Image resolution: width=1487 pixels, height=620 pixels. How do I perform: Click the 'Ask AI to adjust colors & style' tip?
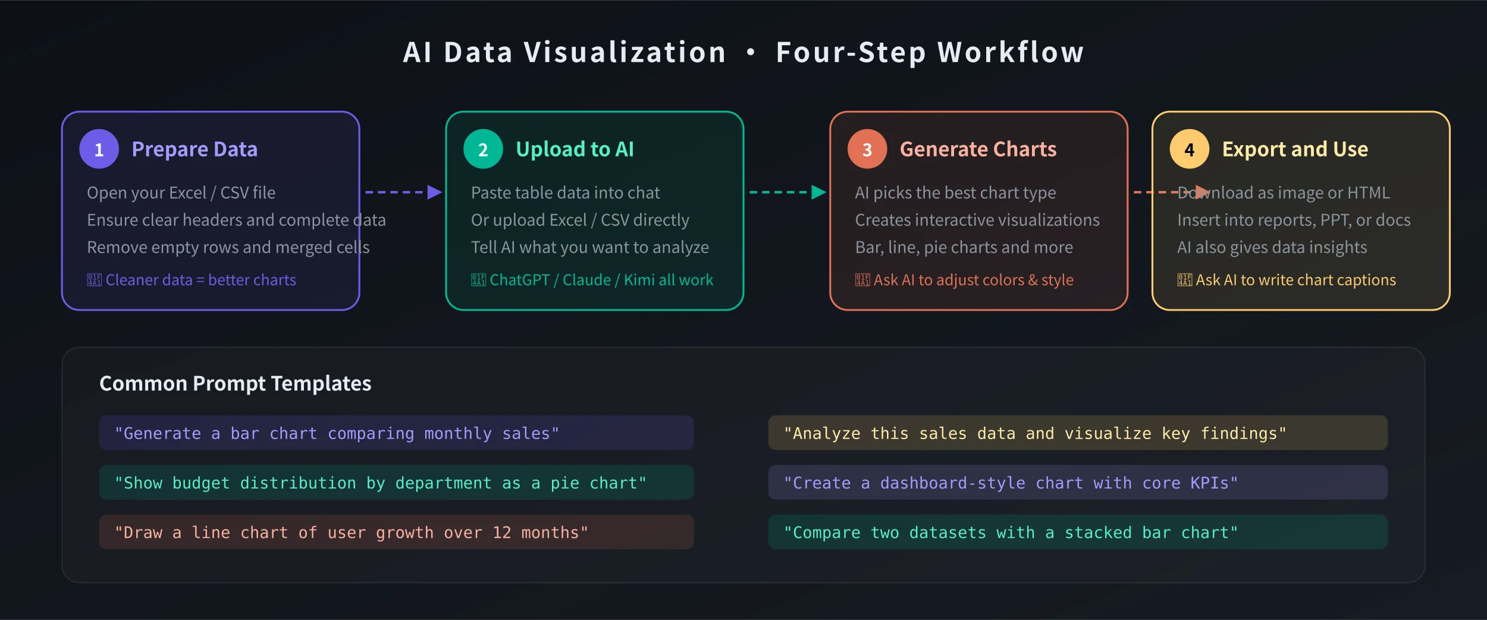pos(974,280)
